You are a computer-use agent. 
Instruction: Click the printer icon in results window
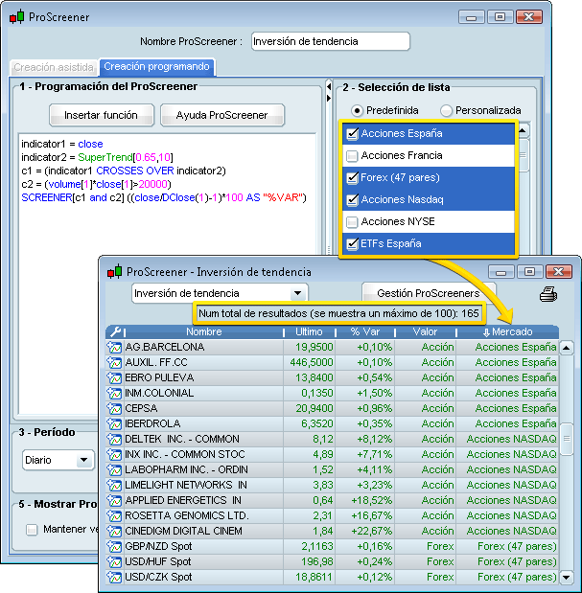pos(548,294)
